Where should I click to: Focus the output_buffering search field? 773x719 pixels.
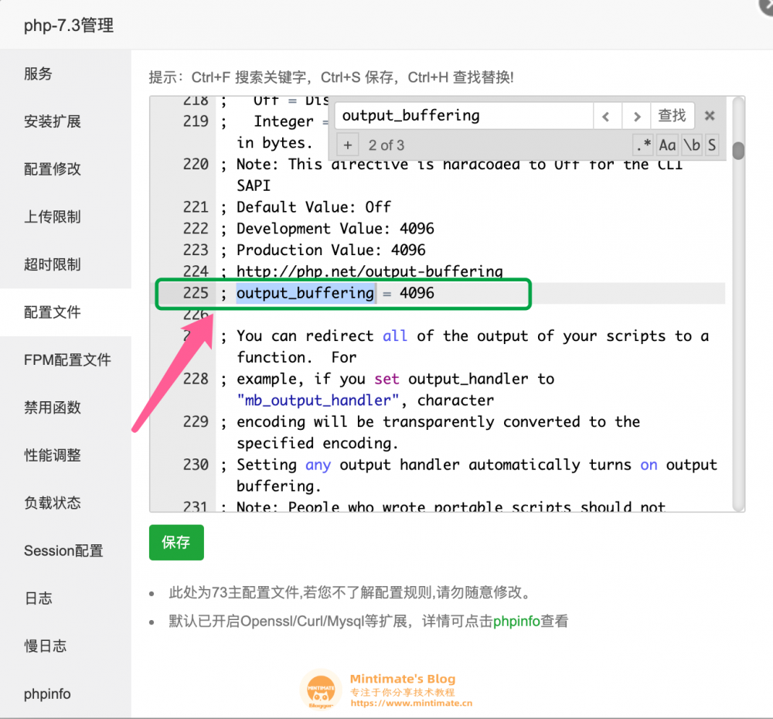click(x=463, y=116)
